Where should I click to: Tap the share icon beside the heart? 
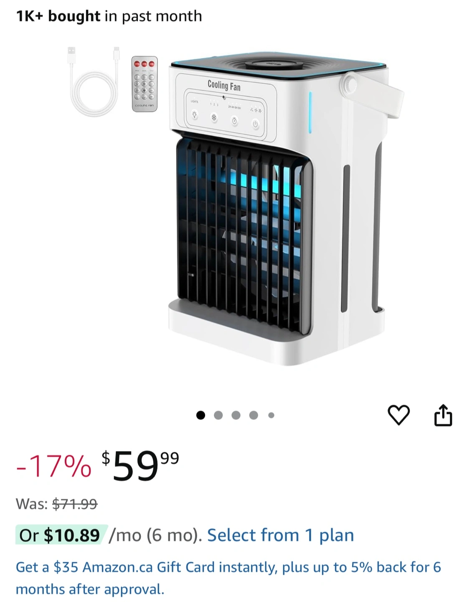[443, 415]
